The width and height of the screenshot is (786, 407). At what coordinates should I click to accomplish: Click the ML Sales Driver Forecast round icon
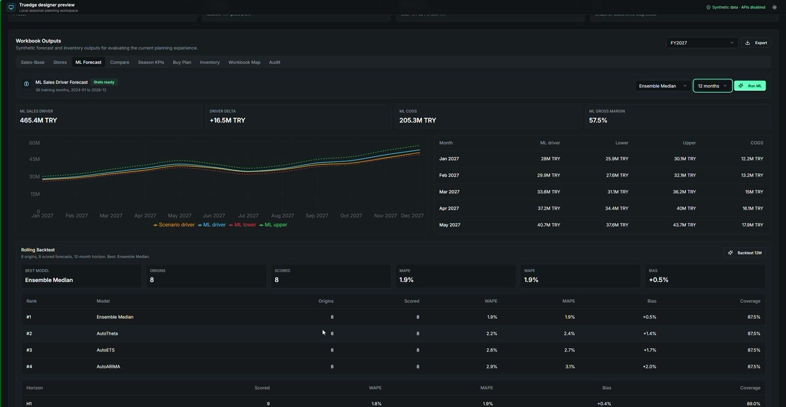pyautogui.click(x=26, y=84)
